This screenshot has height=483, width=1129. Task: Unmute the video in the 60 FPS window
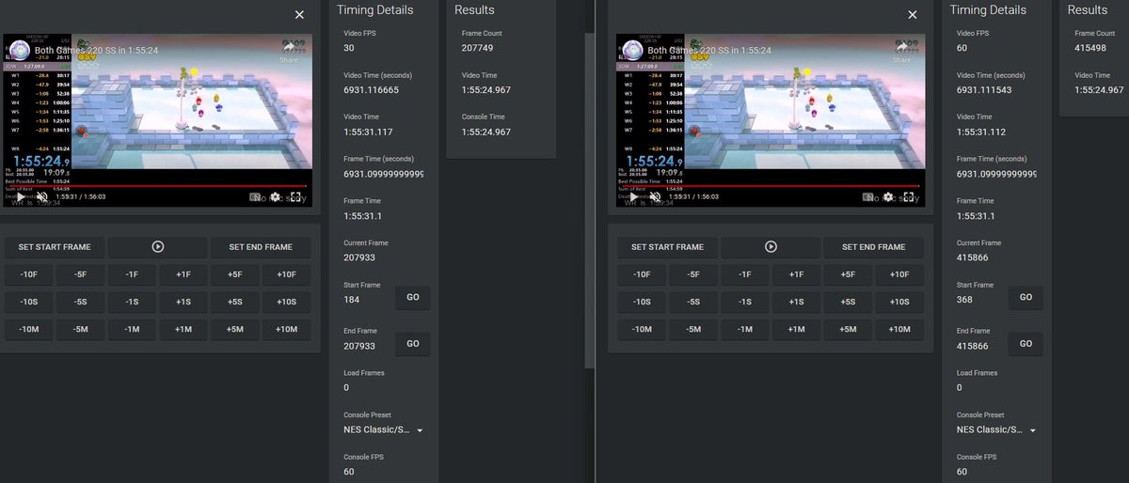coord(656,197)
